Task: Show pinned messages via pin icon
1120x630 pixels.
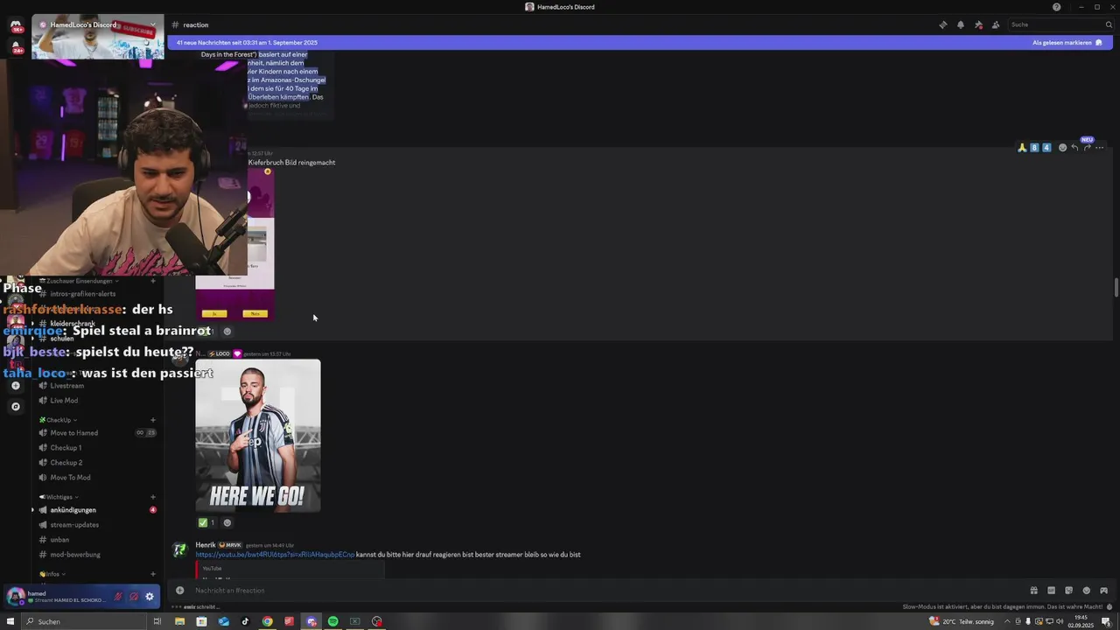Action: coord(978,24)
